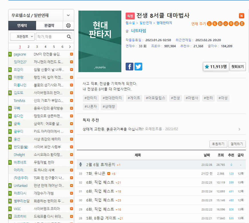Open notice 2월 6일 휴재공지
Viewport: 249px width, 223px height.
100,165
